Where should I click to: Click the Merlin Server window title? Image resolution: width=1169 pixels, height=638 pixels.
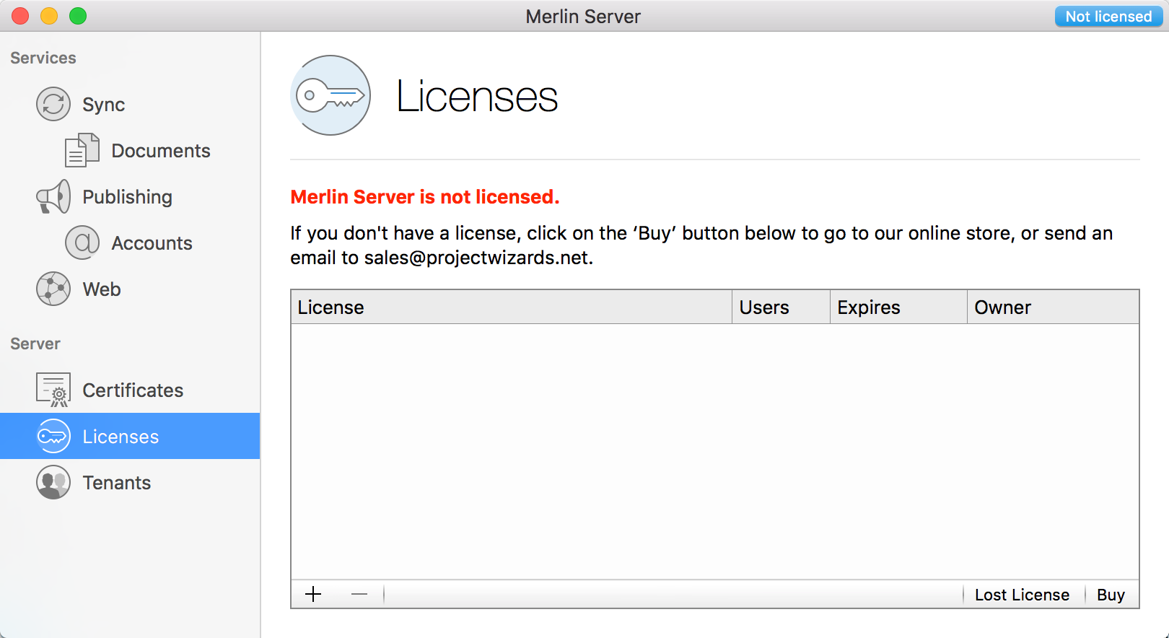click(583, 17)
